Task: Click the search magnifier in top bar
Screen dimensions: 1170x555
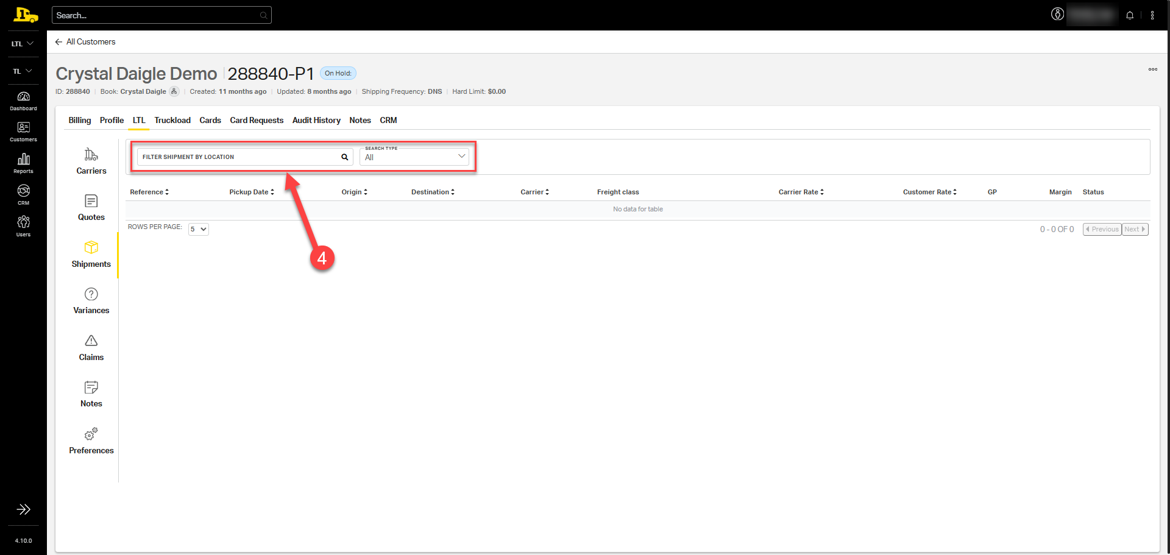Action: click(263, 15)
